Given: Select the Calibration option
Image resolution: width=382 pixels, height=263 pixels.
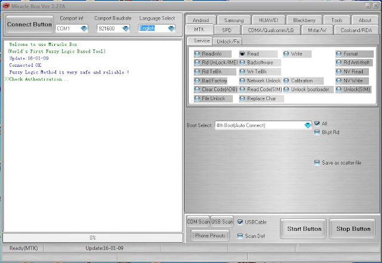Looking at the screenshot, I should click(303, 81).
